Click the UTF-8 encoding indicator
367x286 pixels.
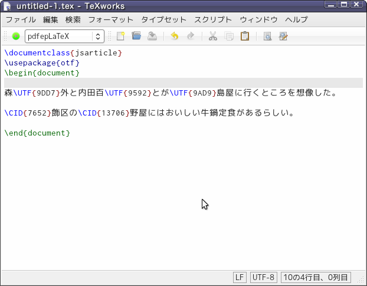click(264, 277)
